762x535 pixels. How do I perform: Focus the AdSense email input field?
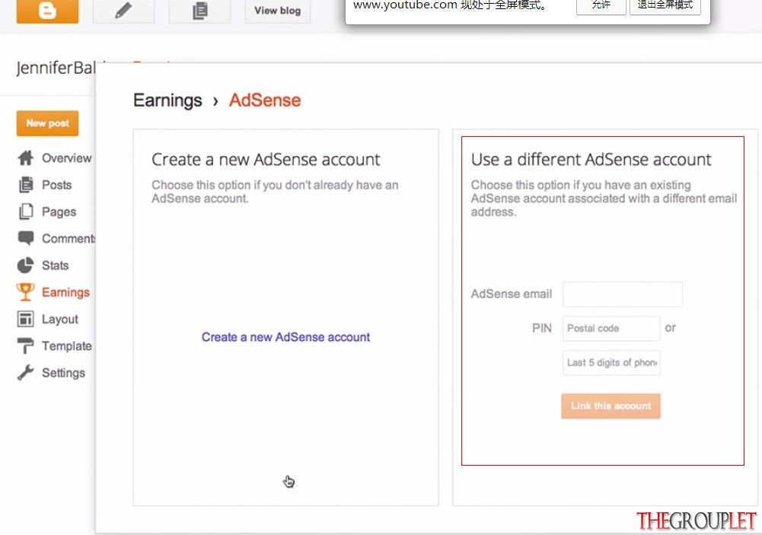623,294
